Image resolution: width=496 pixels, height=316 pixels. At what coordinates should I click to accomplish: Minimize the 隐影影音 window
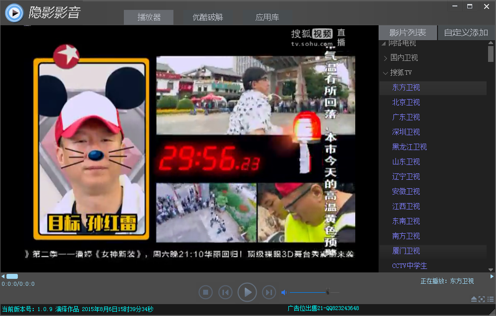click(455, 6)
